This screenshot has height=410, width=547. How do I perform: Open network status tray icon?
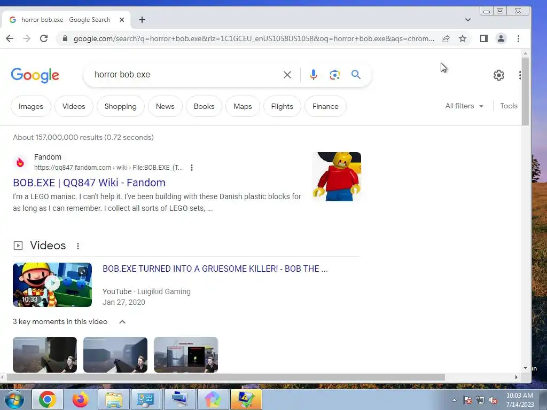tap(480, 400)
